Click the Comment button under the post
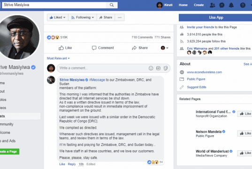Screen dimensions: 252x169 pyautogui.click(x=103, y=48)
